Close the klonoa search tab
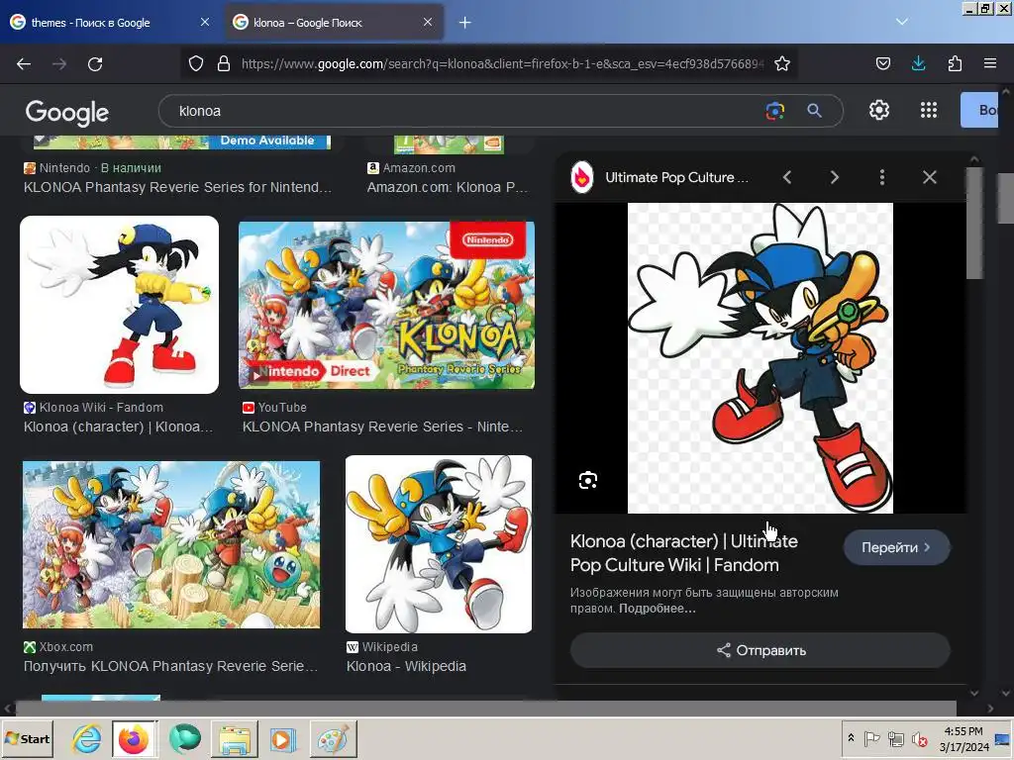This screenshot has width=1014, height=760. (428, 22)
